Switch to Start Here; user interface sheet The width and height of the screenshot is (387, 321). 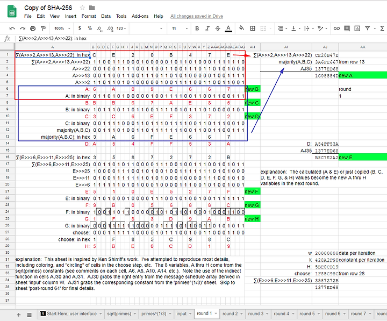click(x=71, y=313)
